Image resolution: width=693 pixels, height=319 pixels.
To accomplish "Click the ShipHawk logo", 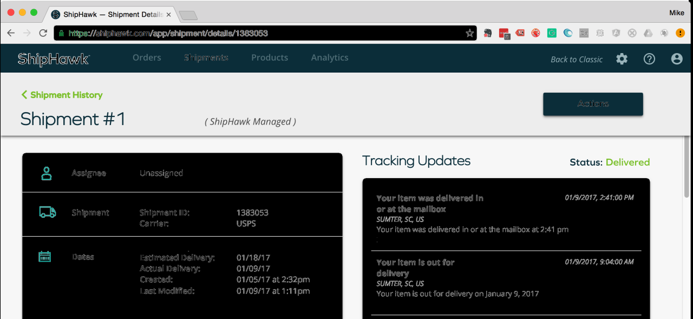I will click(x=53, y=58).
